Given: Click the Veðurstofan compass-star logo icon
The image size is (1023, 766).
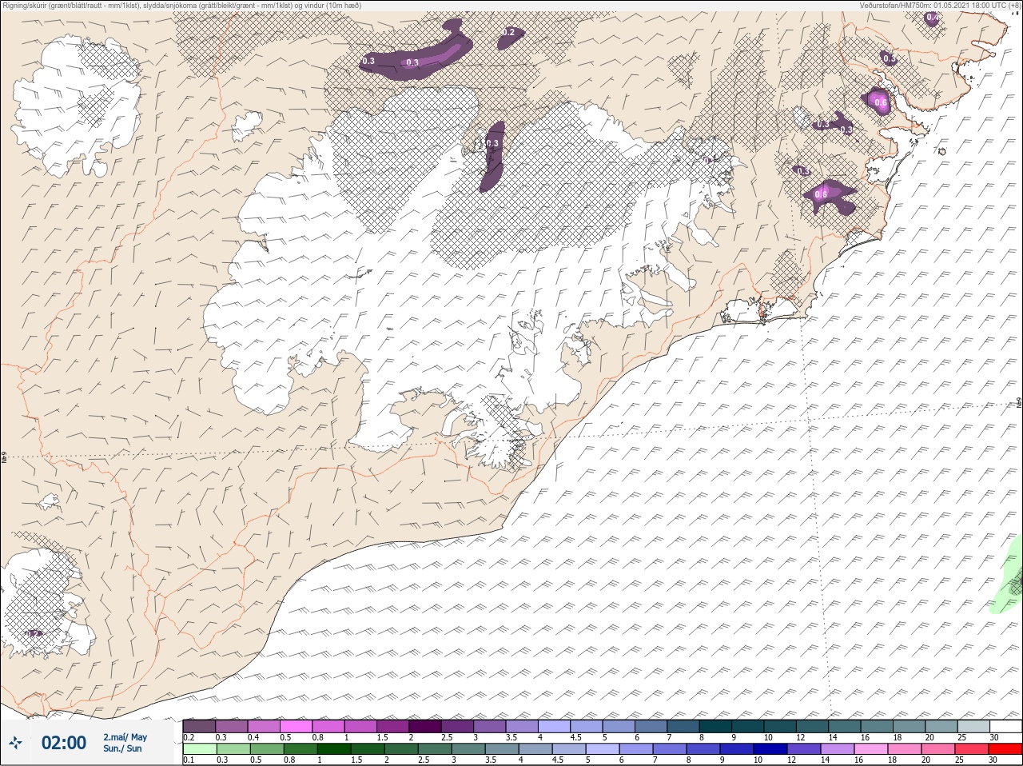Looking at the screenshot, I should (15, 743).
